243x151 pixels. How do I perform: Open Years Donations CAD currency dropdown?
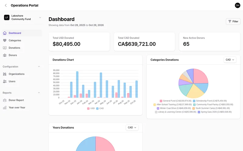pyautogui.click(x=132, y=127)
